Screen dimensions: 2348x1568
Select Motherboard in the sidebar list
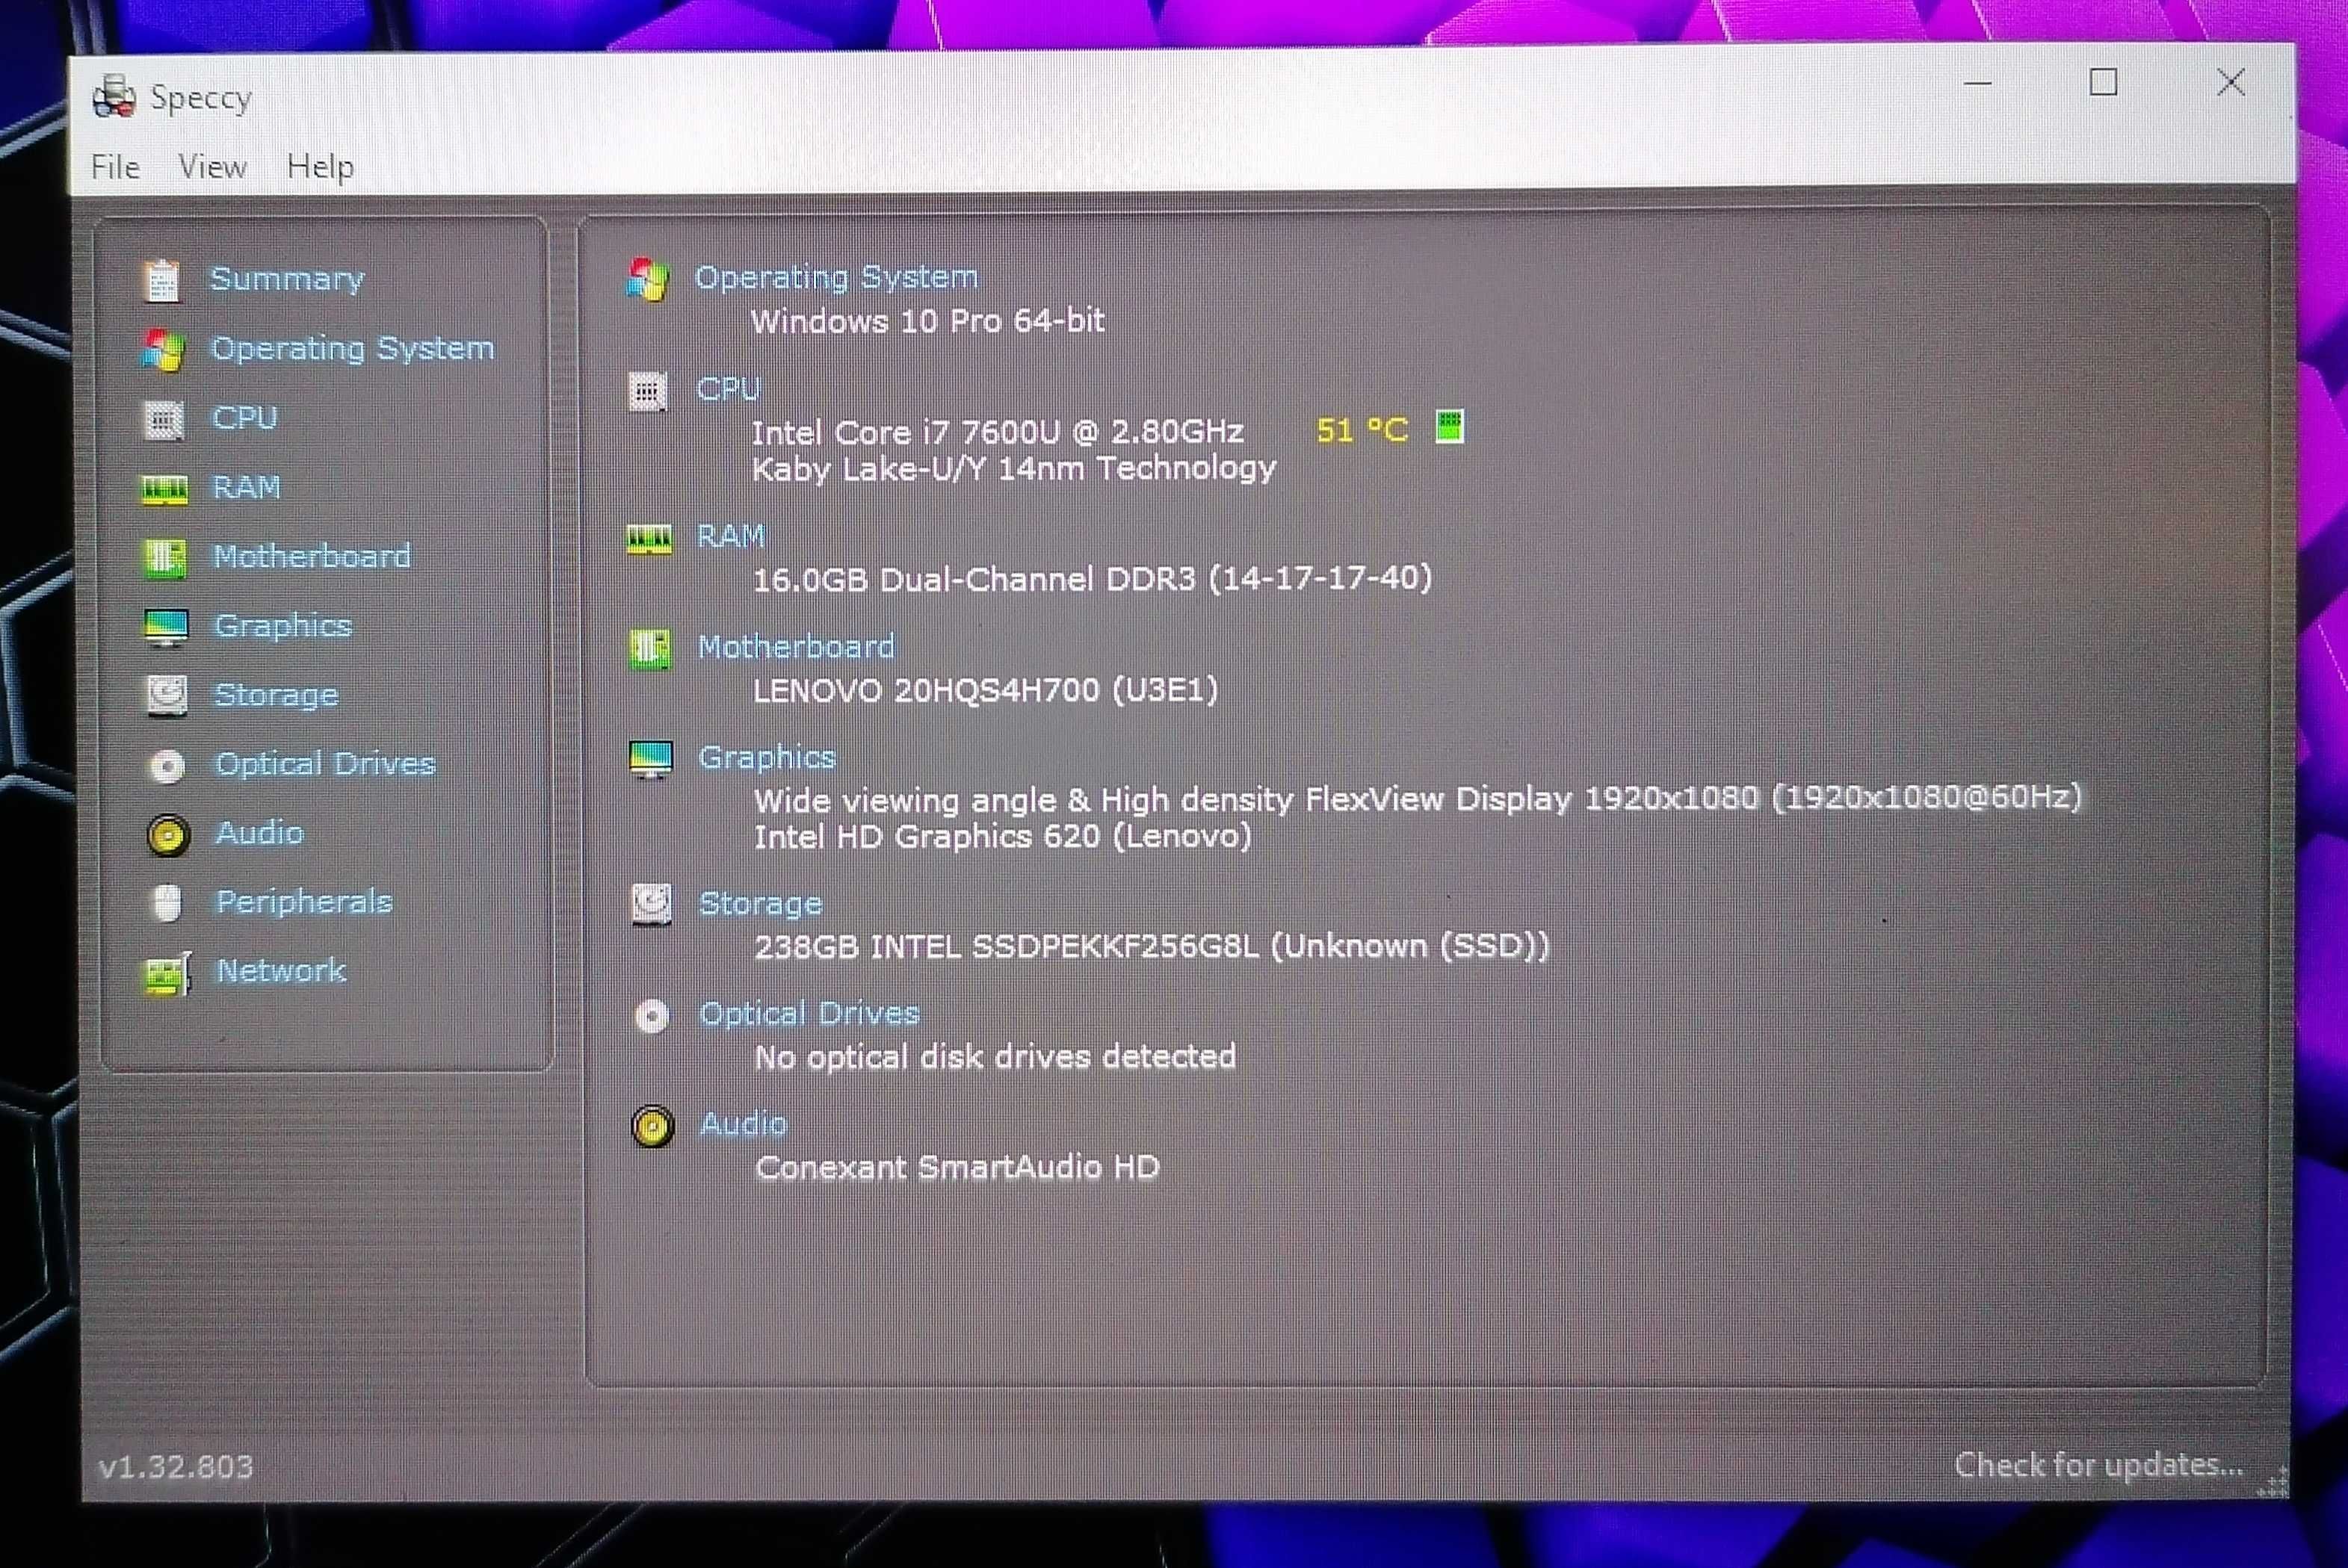coord(312,556)
